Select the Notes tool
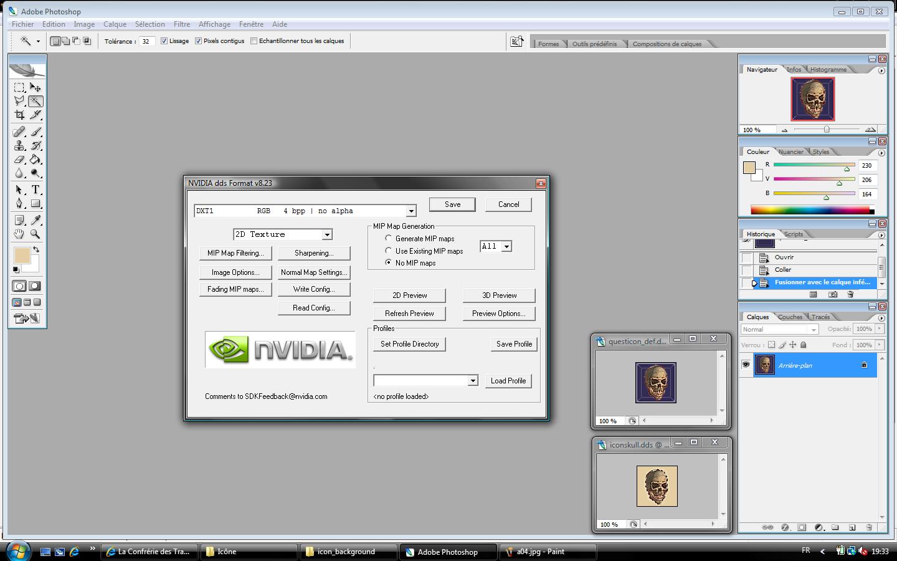Screen dimensions: 897x561 19,220
